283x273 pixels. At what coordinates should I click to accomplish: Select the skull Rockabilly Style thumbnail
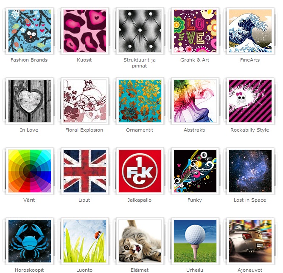coord(250,101)
